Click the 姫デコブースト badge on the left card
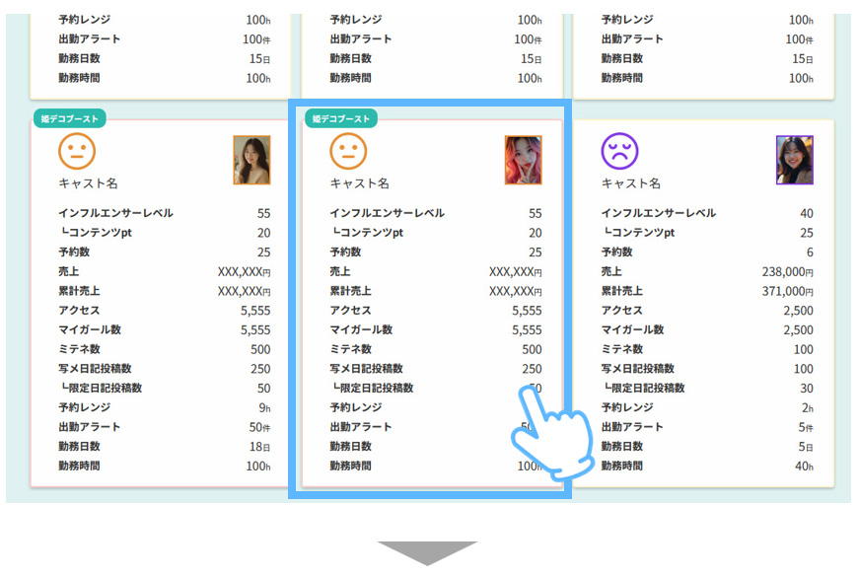 click(x=69, y=118)
